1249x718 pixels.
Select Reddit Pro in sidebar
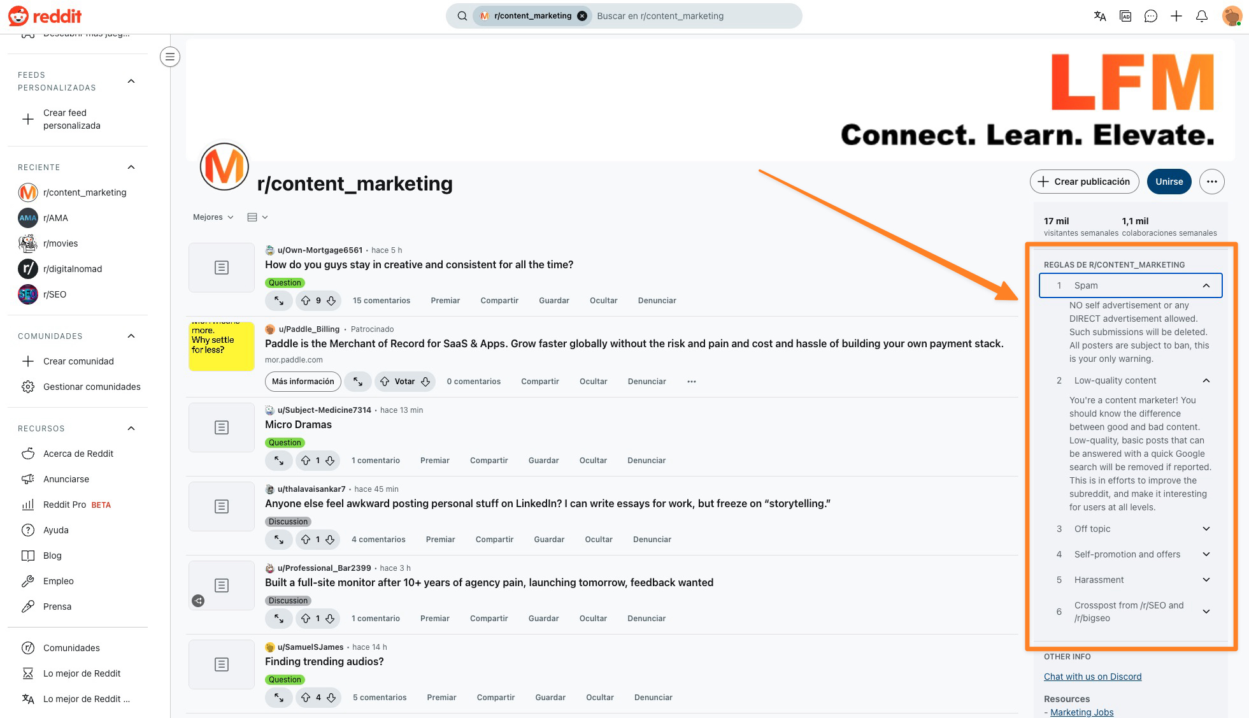tap(64, 505)
